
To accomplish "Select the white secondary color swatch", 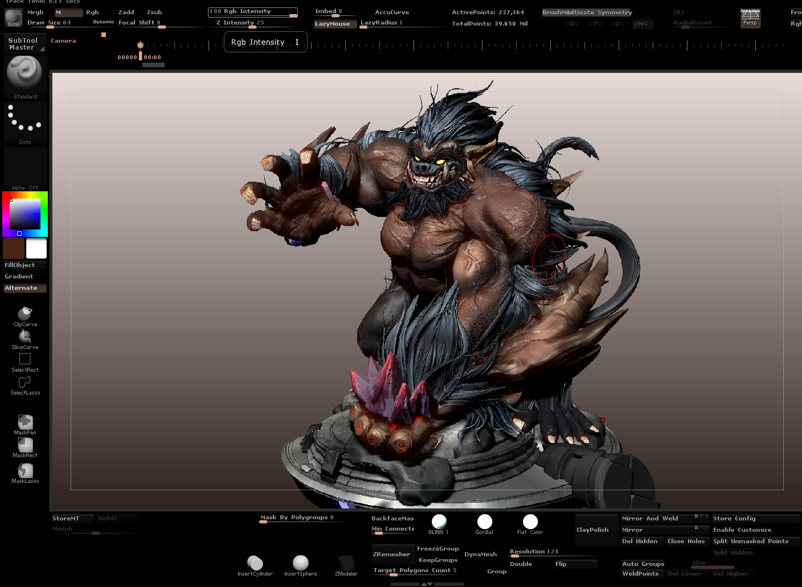I will tap(36, 249).
